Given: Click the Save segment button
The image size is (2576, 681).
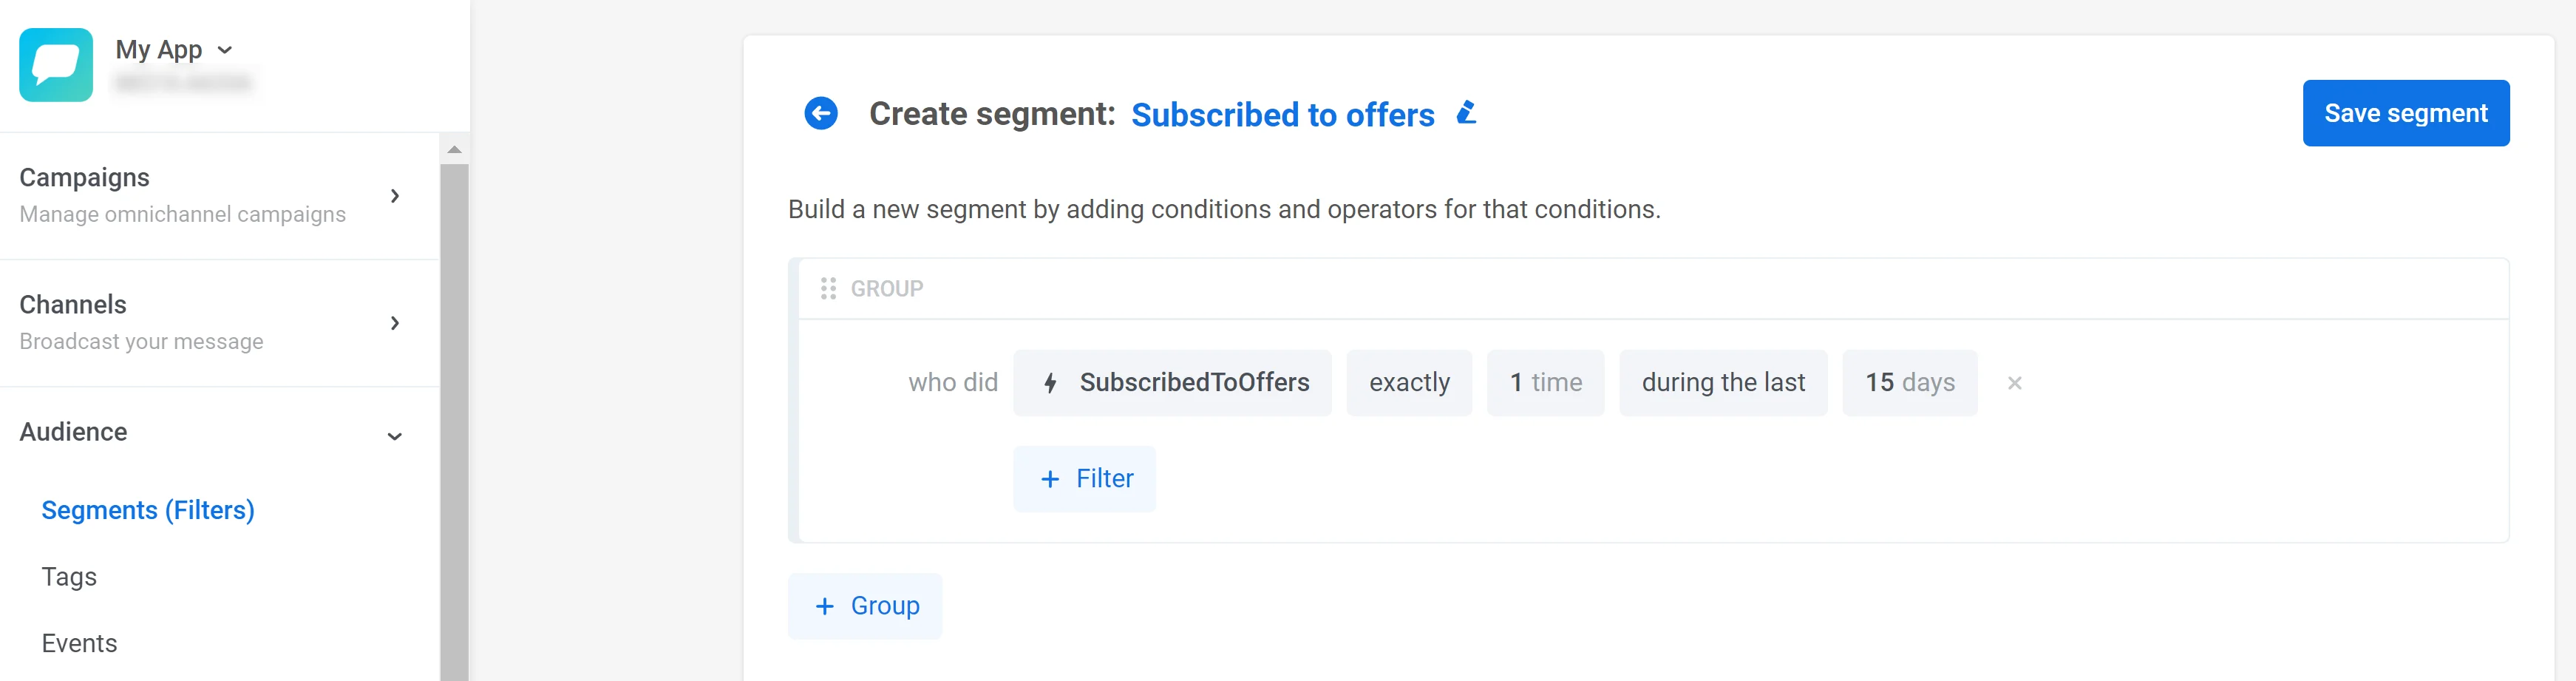Looking at the screenshot, I should [2405, 113].
